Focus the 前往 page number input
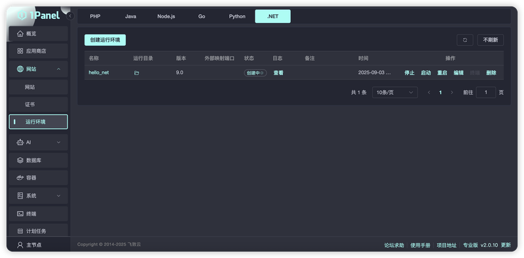Image resolution: width=524 pixels, height=258 pixels. (x=485, y=92)
